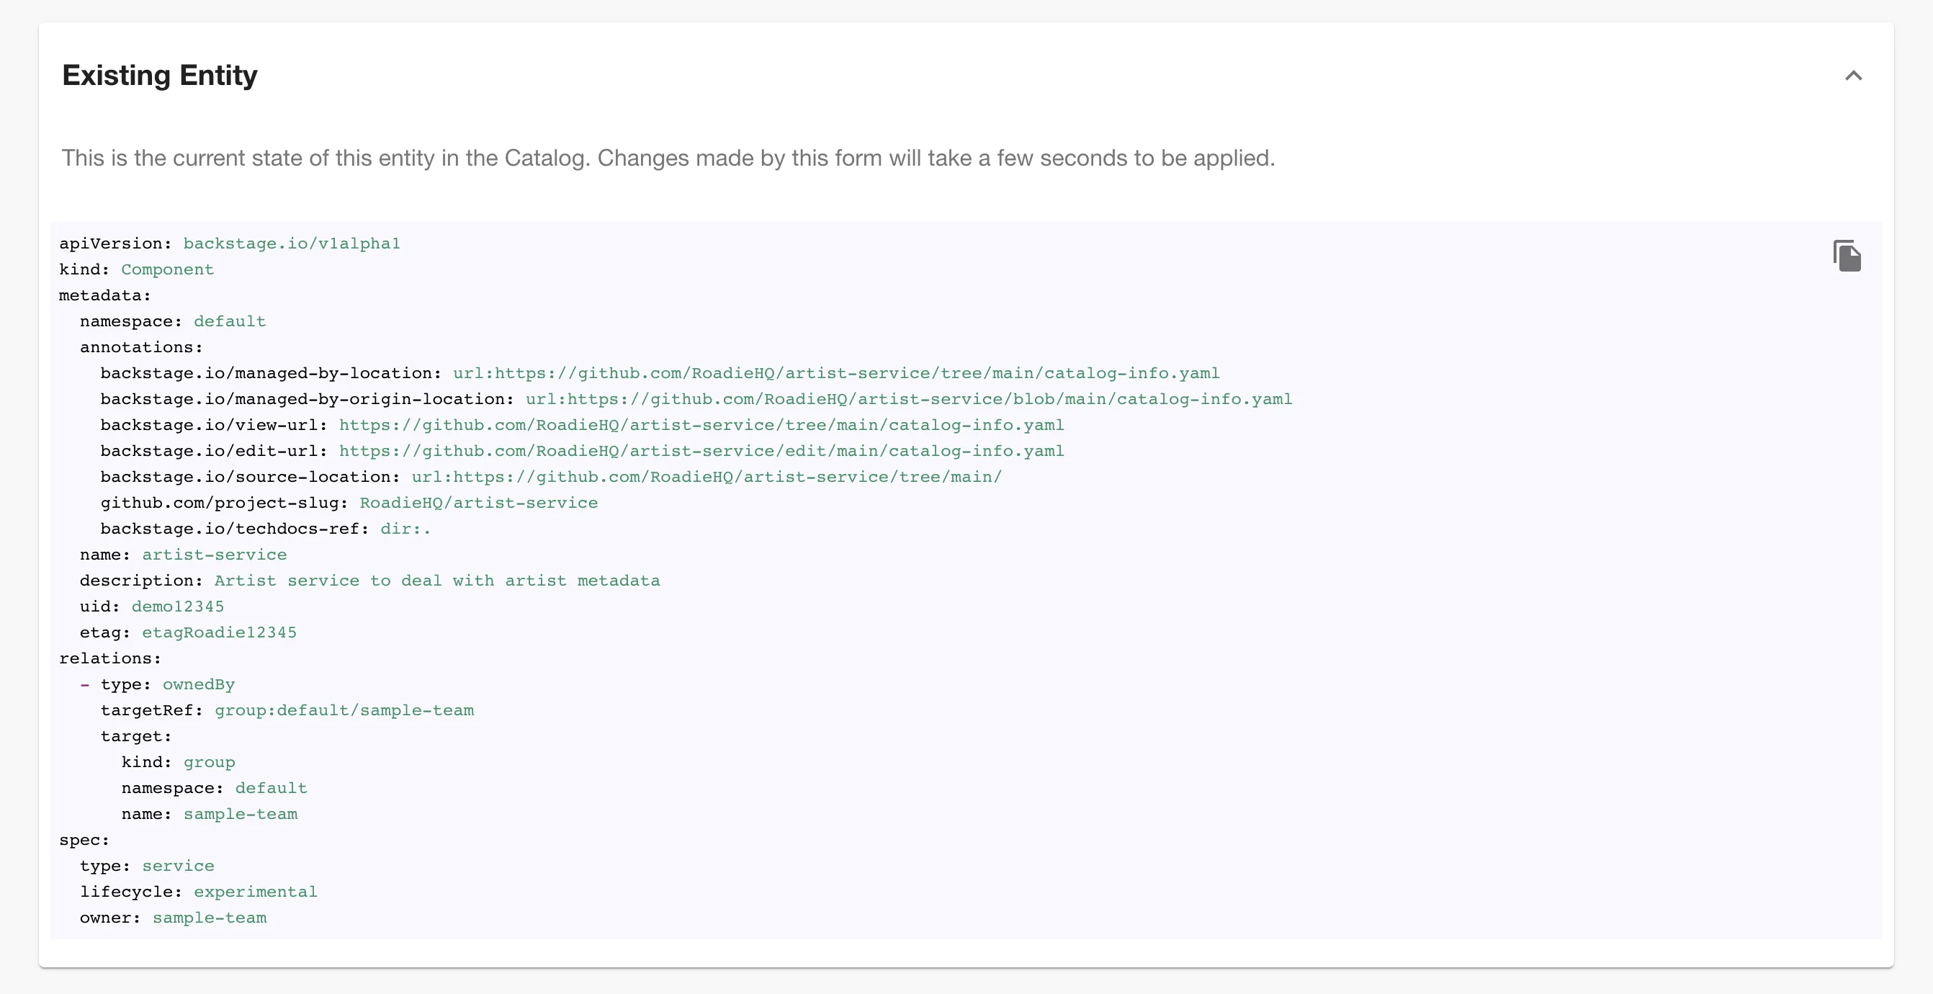Screen dimensions: 1933x994
Task: Click the RoadieHQ/artist-service project slug
Action: click(x=478, y=503)
